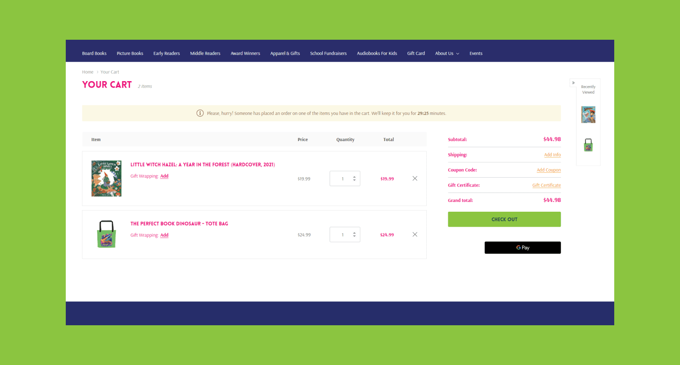Go to Early Readers category
Viewport: 680px width, 365px height.
[x=166, y=54]
